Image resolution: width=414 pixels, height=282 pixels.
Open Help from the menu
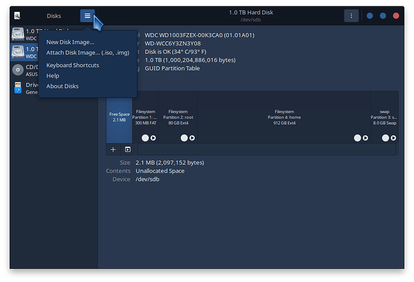53,75
